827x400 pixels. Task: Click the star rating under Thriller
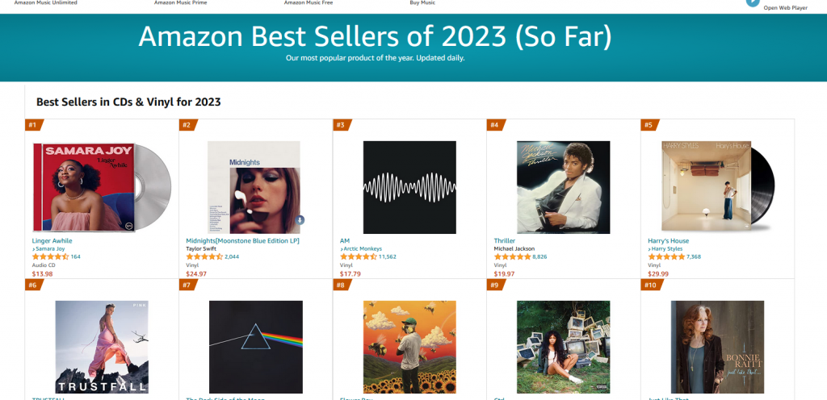coord(512,256)
